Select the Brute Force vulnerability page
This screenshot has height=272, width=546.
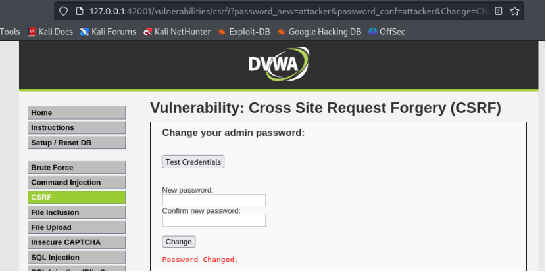click(76, 168)
